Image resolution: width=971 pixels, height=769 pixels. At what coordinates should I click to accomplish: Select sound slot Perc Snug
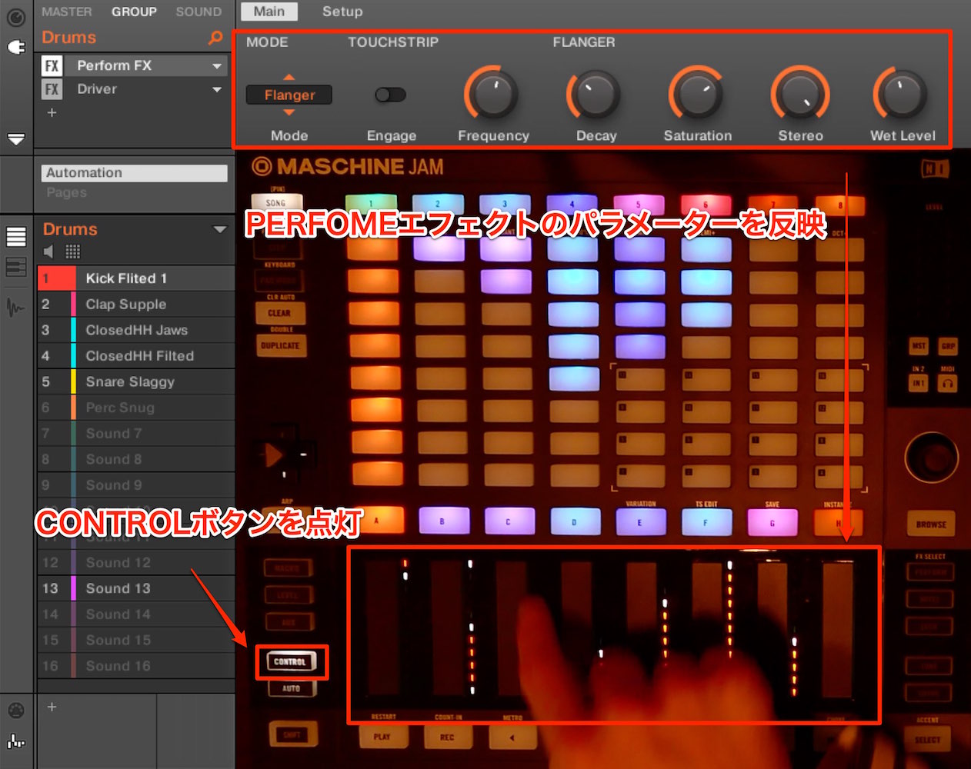pyautogui.click(x=136, y=408)
